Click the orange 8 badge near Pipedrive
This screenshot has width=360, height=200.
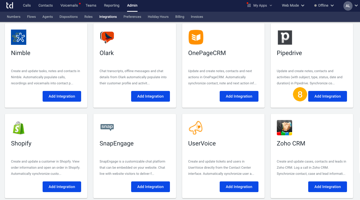[300, 94]
